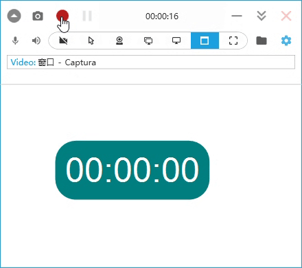This screenshot has width=302, height=268.
Task: Click the teal 00:00:00 timer display
Action: [132, 170]
